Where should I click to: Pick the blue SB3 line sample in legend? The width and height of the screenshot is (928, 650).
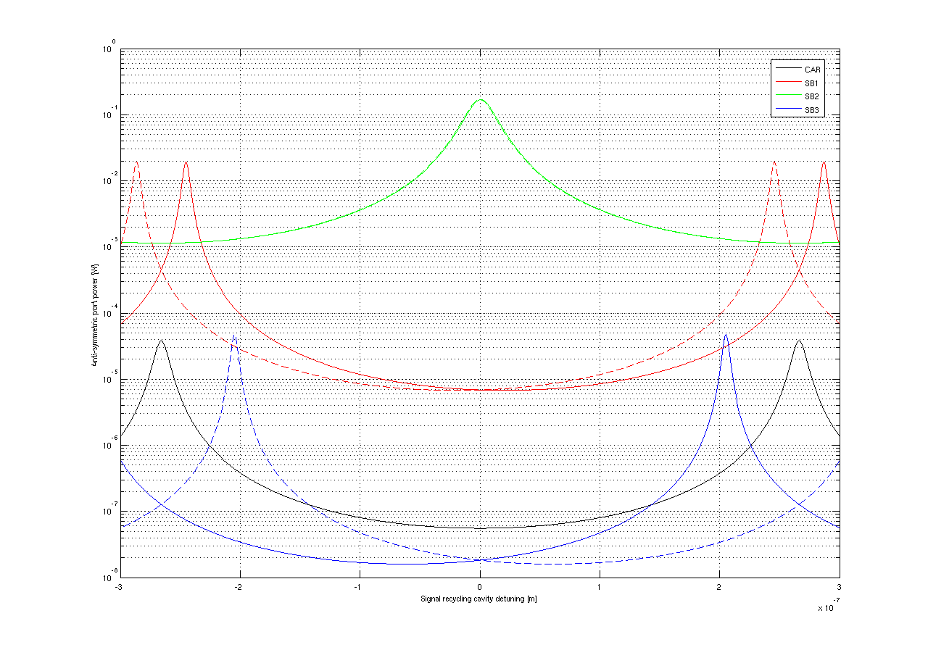coord(787,109)
